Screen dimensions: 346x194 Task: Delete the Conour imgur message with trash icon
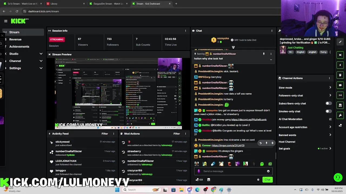click(x=272, y=143)
